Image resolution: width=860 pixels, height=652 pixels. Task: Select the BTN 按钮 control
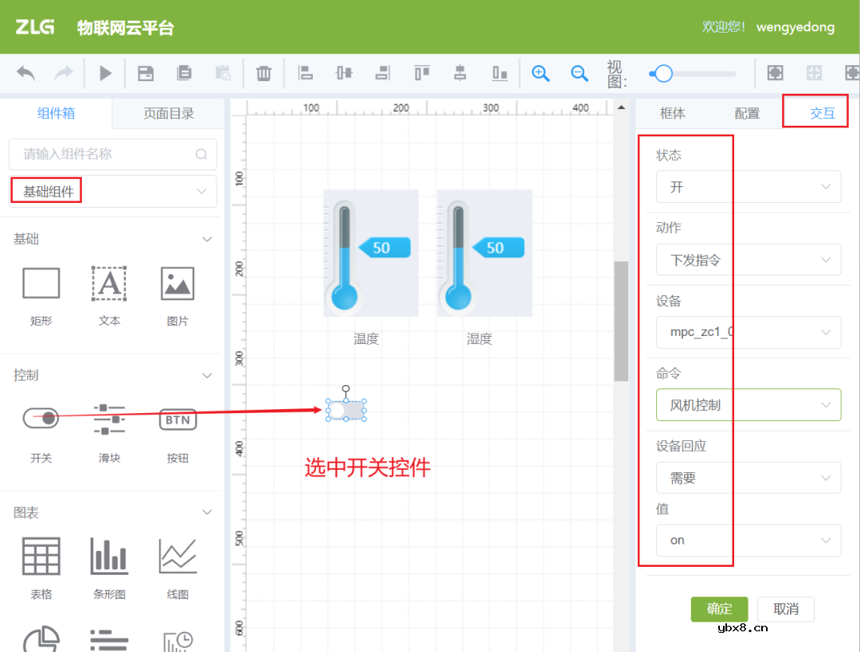click(177, 420)
